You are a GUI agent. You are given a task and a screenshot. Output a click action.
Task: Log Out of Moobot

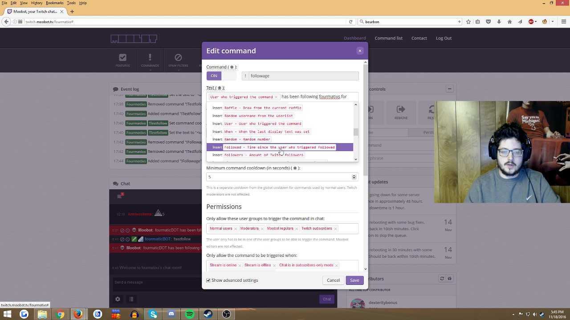[444, 38]
